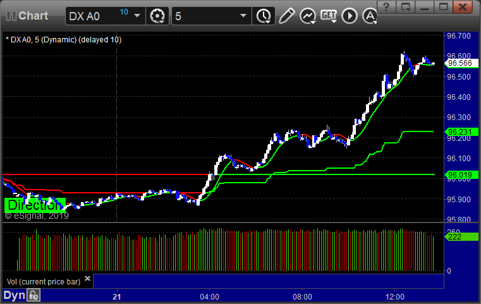Click the Chart grip handle icon
The width and height of the screenshot is (481, 304).
tap(11, 16)
